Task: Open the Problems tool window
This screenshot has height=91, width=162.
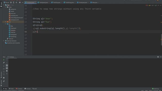Action: click(x=19, y=89)
